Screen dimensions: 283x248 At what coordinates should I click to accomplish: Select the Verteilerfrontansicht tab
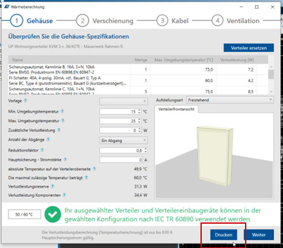(176, 109)
